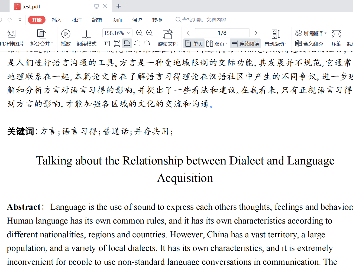The image size is (353, 265).
Task: Click the 旋转文档 rotate document icon
Action: click(x=167, y=34)
